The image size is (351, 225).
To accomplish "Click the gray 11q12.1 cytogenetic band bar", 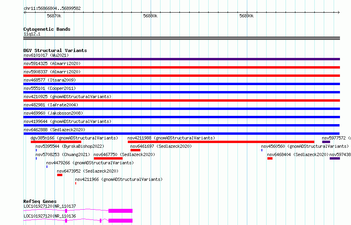I will point(181,38).
